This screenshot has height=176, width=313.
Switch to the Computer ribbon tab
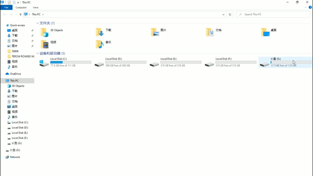21,7
